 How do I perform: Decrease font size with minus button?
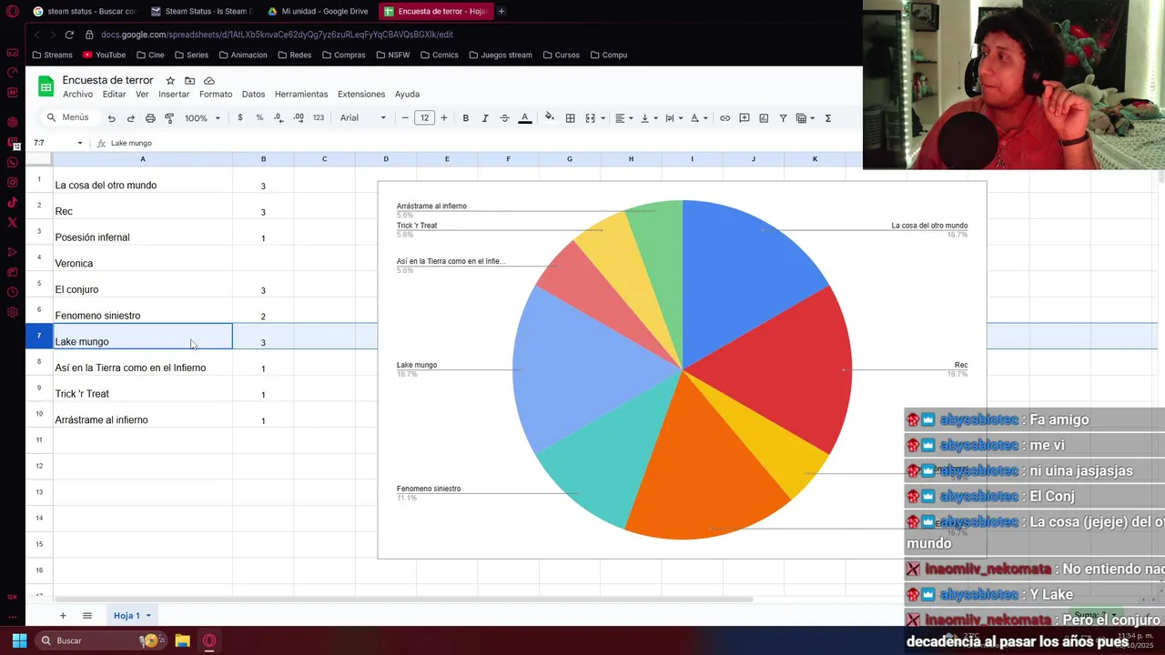click(x=405, y=118)
